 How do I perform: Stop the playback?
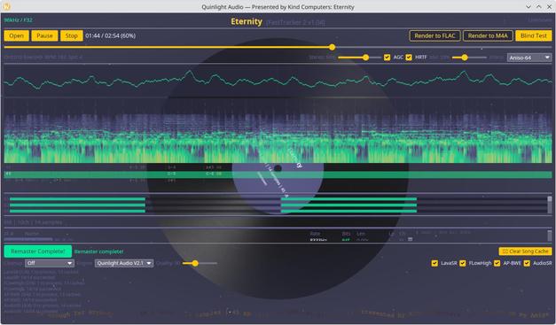71,35
